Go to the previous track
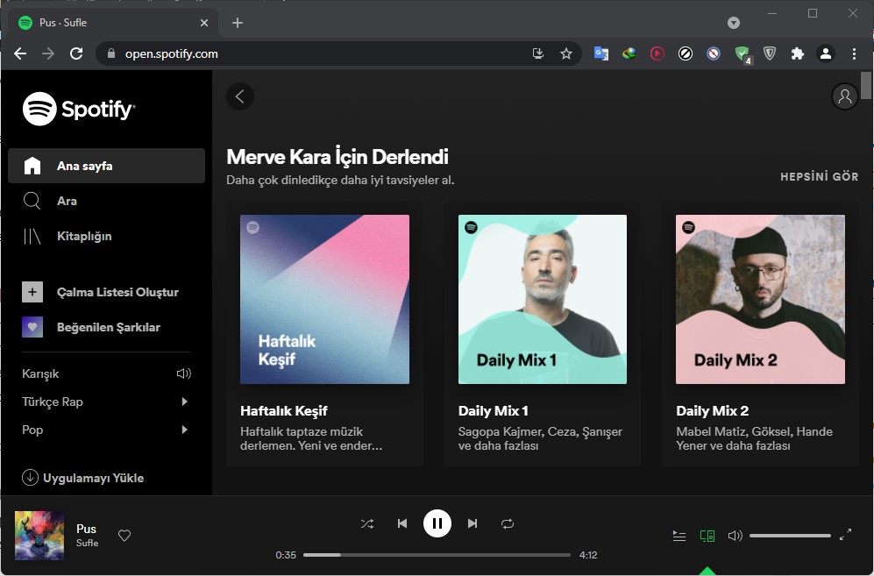 (x=402, y=523)
